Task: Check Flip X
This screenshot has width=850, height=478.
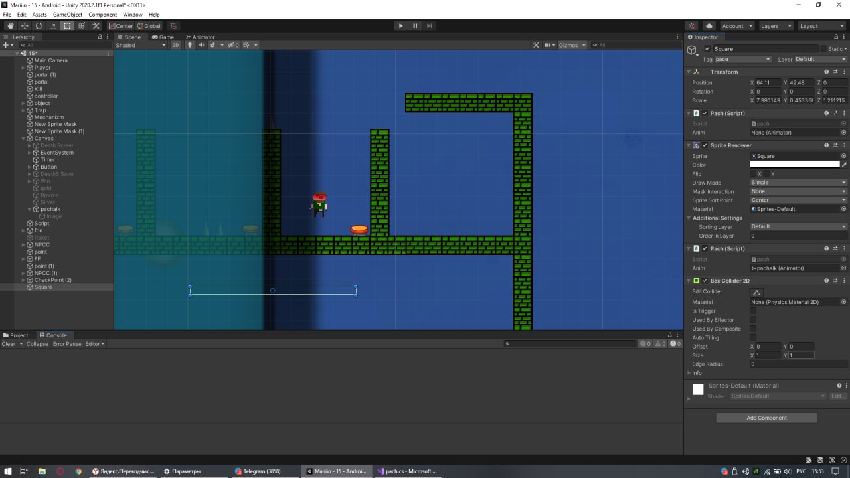Action: click(x=753, y=174)
